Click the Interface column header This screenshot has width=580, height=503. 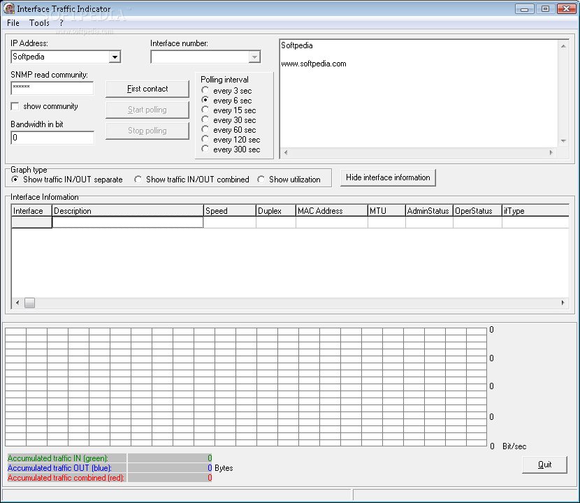[x=32, y=211]
